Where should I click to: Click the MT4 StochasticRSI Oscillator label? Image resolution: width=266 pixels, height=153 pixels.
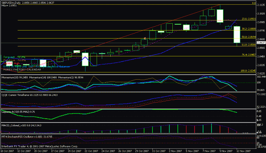[x=27, y=136]
